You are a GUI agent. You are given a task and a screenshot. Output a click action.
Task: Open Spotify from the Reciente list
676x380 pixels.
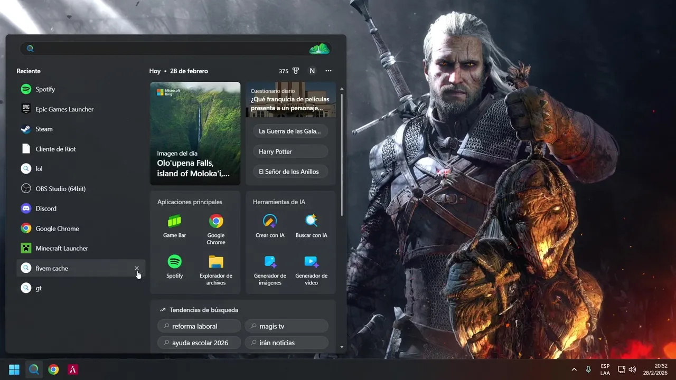(x=81, y=89)
